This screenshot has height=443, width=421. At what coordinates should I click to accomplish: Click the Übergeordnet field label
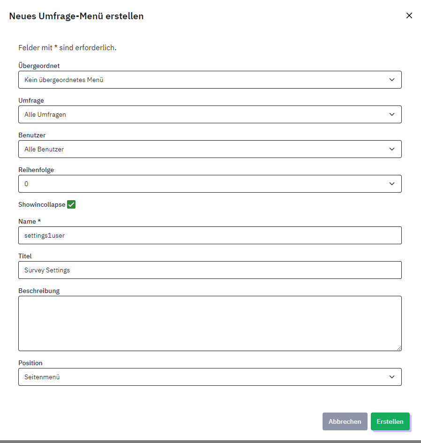(x=39, y=66)
